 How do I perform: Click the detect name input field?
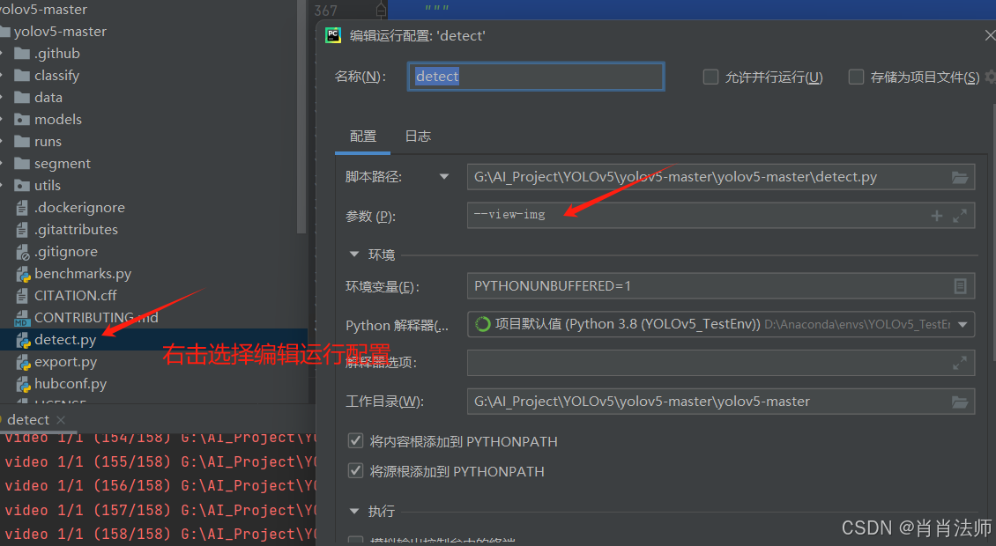[535, 77]
